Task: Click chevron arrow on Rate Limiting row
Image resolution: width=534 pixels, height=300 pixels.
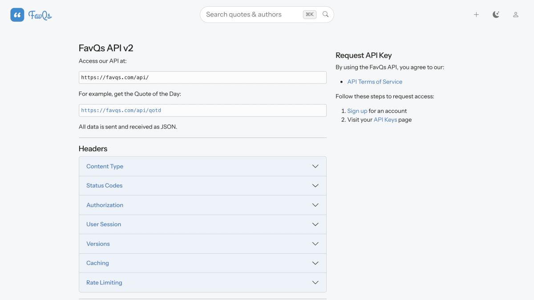Action: click(316, 282)
